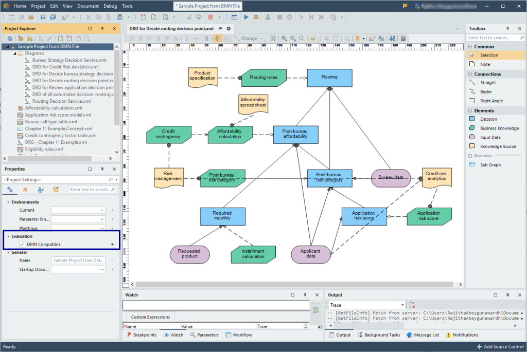Click the Debug bug icon
This screenshot has height=352, width=527.
pyautogui.click(x=256, y=17)
